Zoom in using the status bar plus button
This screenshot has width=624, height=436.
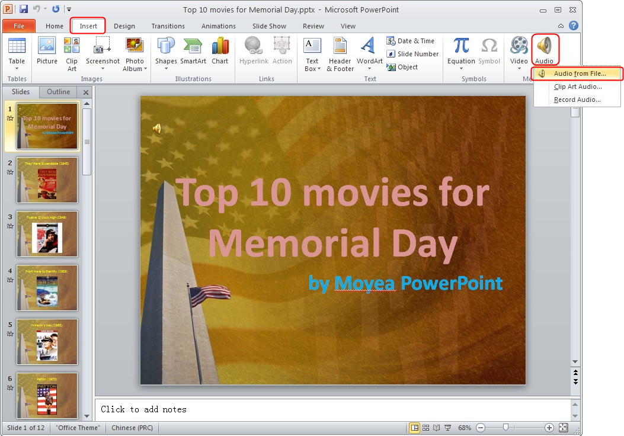tap(548, 427)
